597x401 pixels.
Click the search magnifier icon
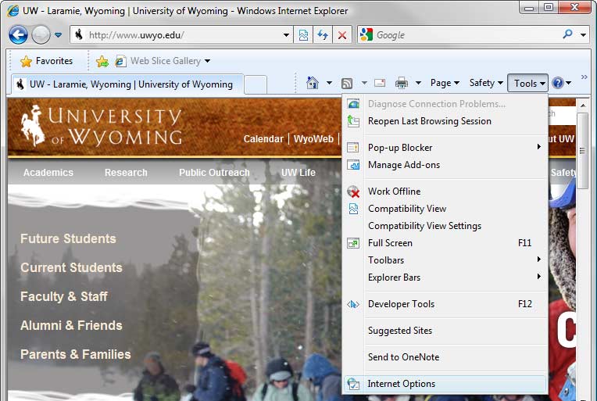[x=567, y=34]
